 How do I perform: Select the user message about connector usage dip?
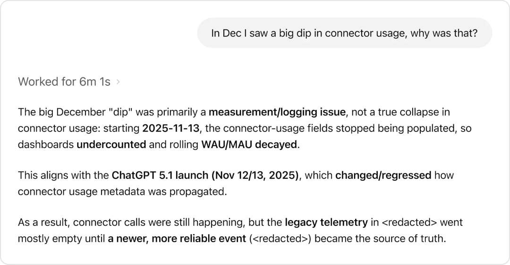point(344,33)
